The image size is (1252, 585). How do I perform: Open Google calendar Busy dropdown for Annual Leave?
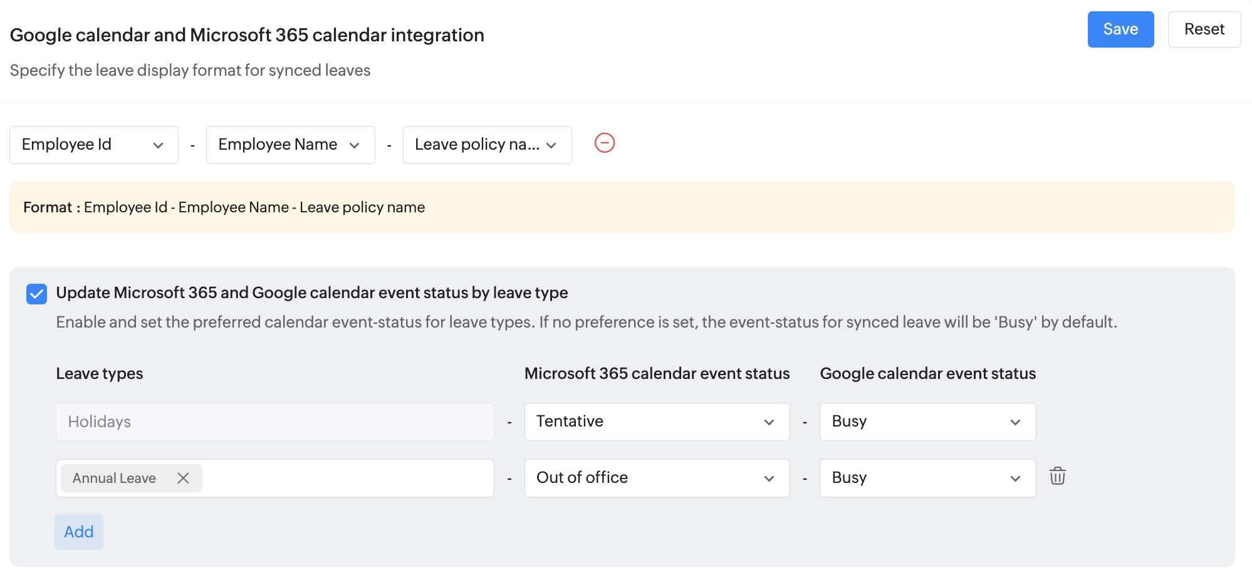click(x=927, y=478)
